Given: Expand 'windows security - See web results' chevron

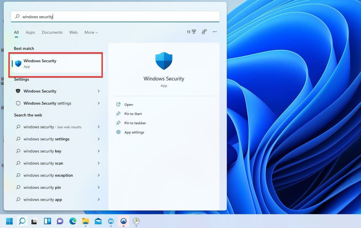Looking at the screenshot, I should [x=99, y=127].
